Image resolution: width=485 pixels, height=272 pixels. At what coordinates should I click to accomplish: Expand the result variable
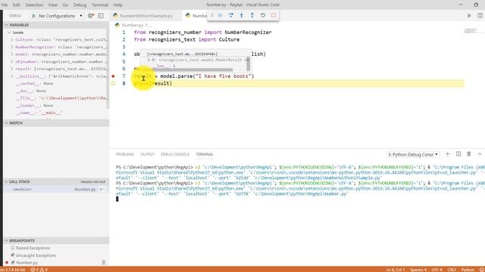tap(12, 69)
